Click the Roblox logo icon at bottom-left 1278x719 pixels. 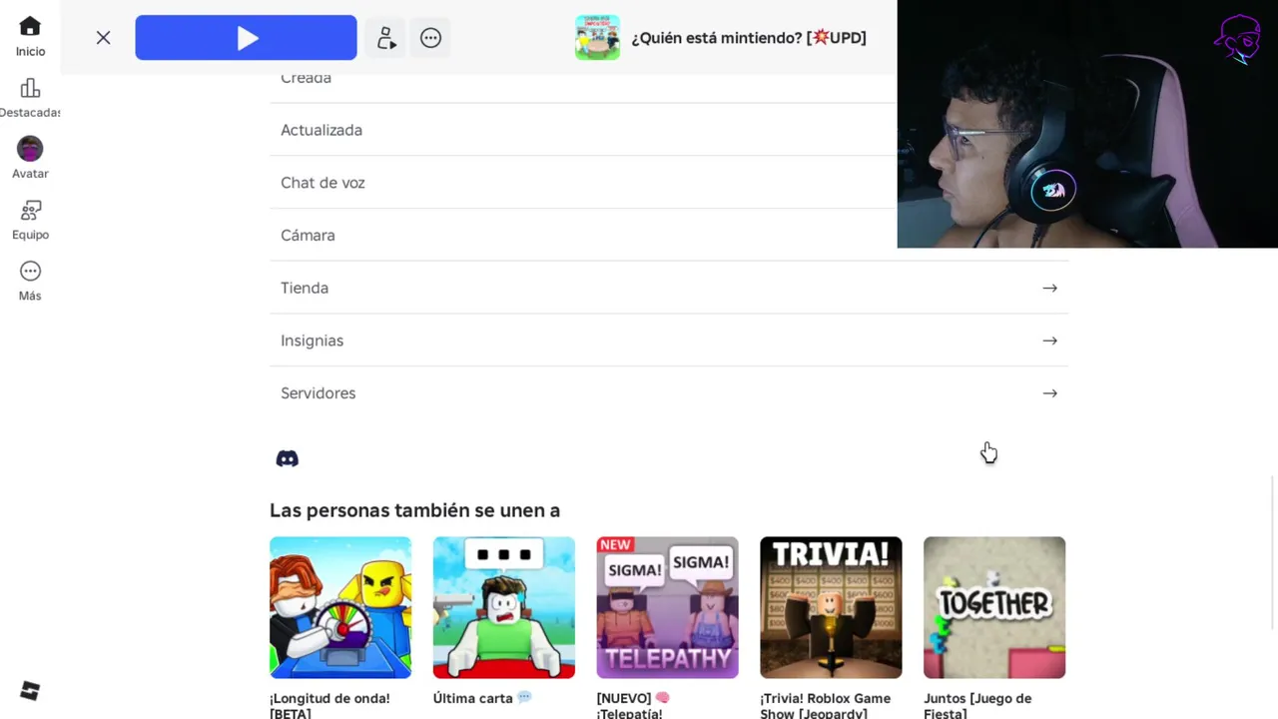pyautogui.click(x=30, y=691)
